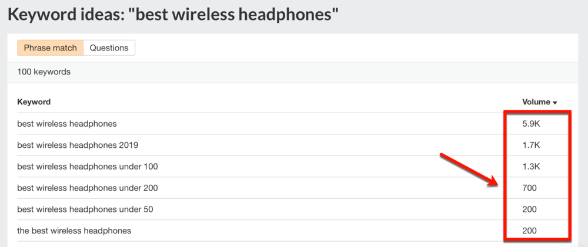Click the Volume column header label
This screenshot has height=247, width=588.
536,102
